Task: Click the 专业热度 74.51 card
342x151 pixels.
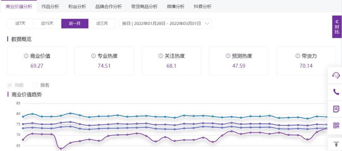Action: coord(104,61)
